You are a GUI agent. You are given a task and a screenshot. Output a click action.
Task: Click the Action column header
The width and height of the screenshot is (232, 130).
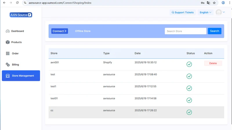click(208, 53)
